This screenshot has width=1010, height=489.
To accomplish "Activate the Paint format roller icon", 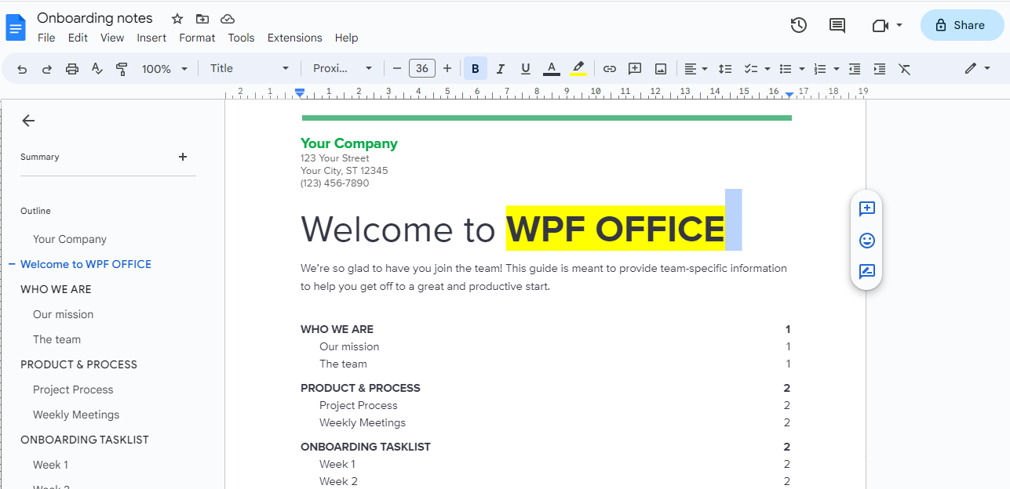I will [x=122, y=69].
